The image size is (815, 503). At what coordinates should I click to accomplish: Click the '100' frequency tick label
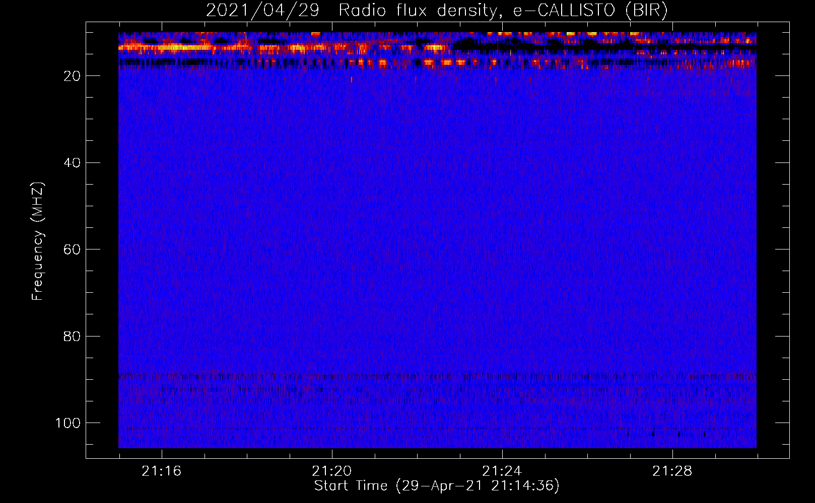[68, 423]
